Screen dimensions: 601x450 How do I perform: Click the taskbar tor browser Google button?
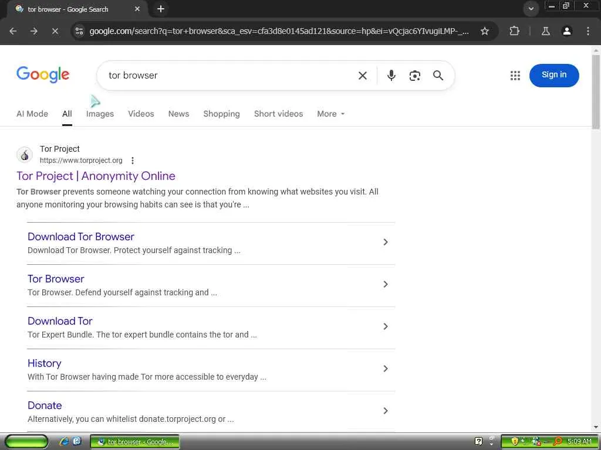click(134, 442)
